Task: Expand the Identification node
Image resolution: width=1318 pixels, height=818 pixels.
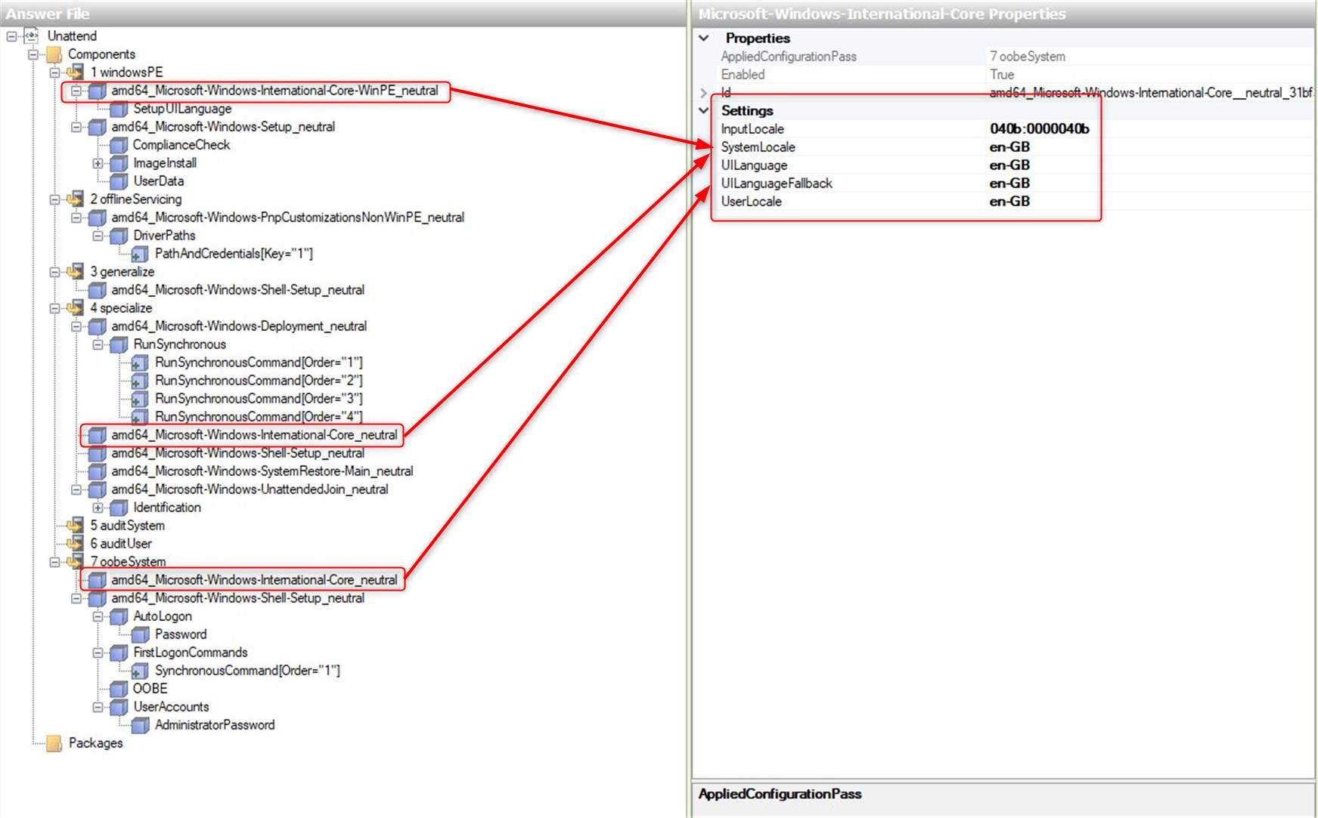Action: pyautogui.click(x=98, y=508)
